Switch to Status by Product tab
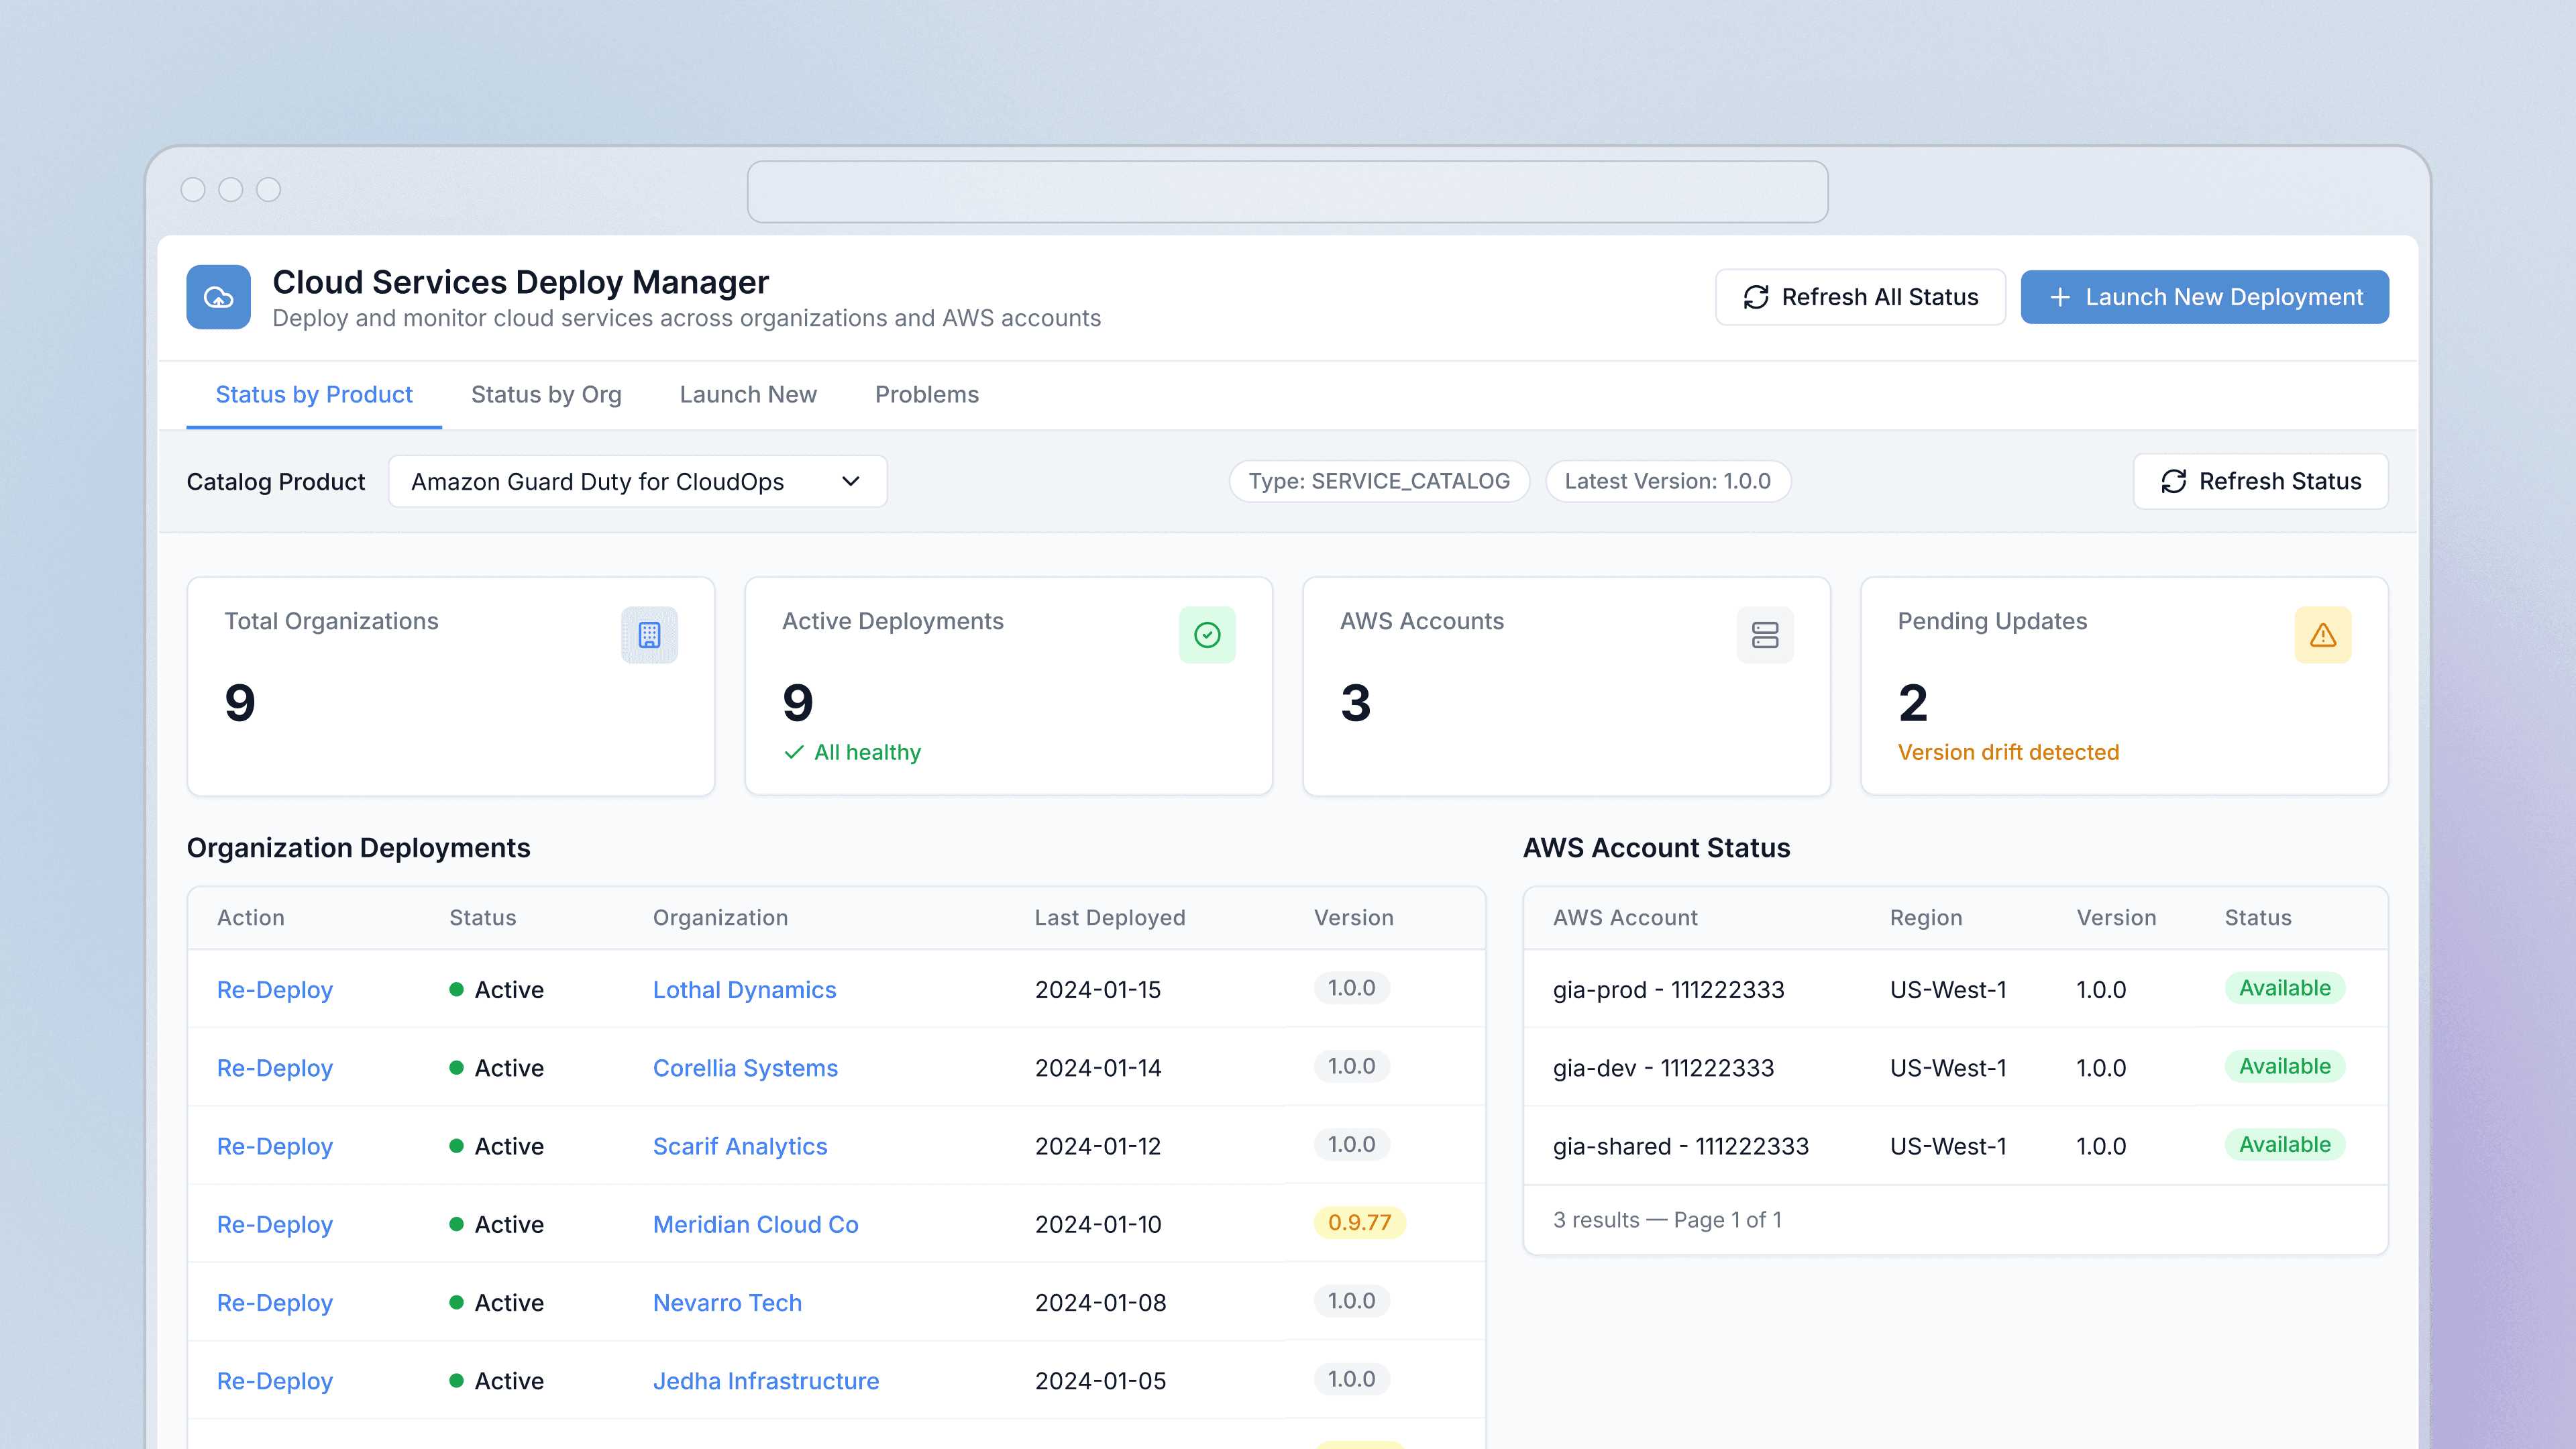Image resolution: width=2576 pixels, height=1449 pixels. tap(314, 394)
